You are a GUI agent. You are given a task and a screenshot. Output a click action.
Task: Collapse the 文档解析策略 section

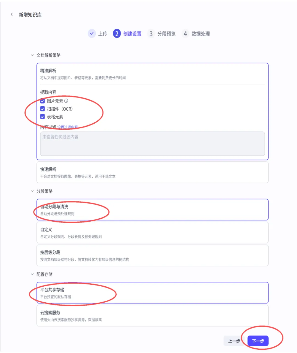pos(32,55)
